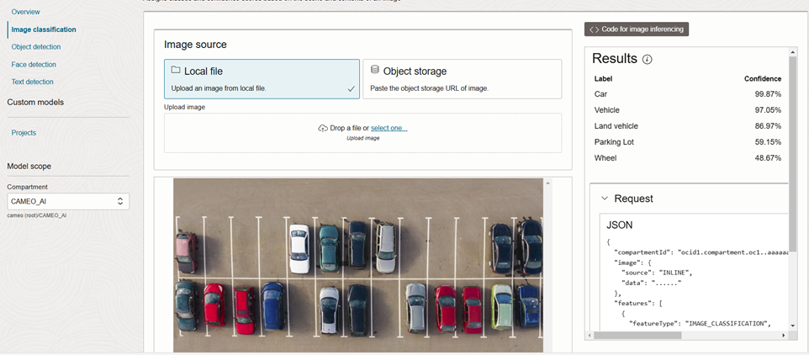Open Face detection from the sidebar
The image size is (809, 355).
pyautogui.click(x=34, y=65)
